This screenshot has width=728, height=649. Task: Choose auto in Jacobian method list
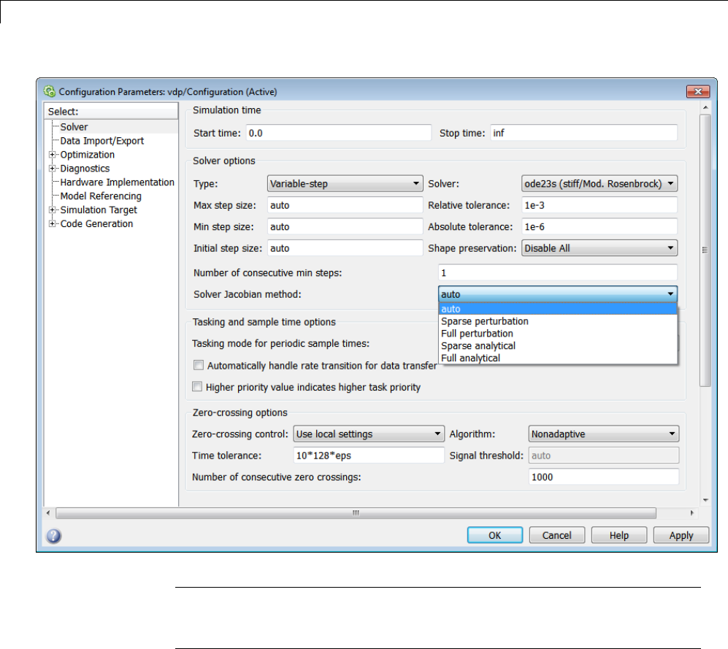tap(558, 309)
